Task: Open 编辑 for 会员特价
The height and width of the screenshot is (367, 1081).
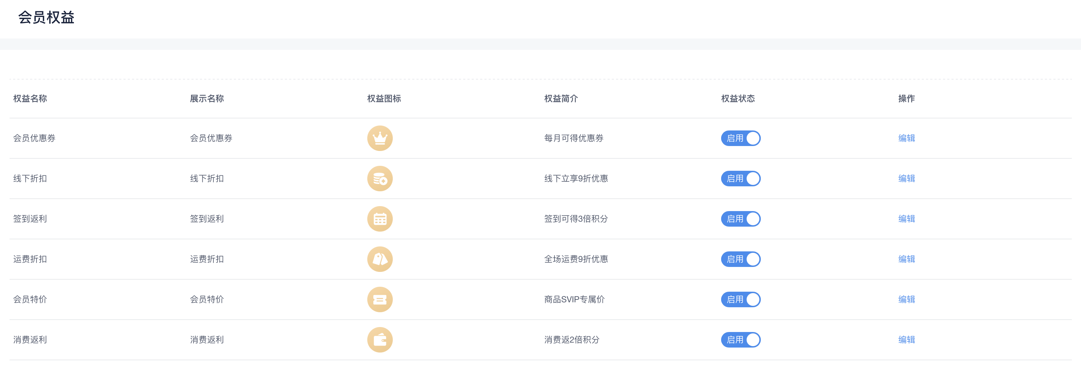Action: 907,299
